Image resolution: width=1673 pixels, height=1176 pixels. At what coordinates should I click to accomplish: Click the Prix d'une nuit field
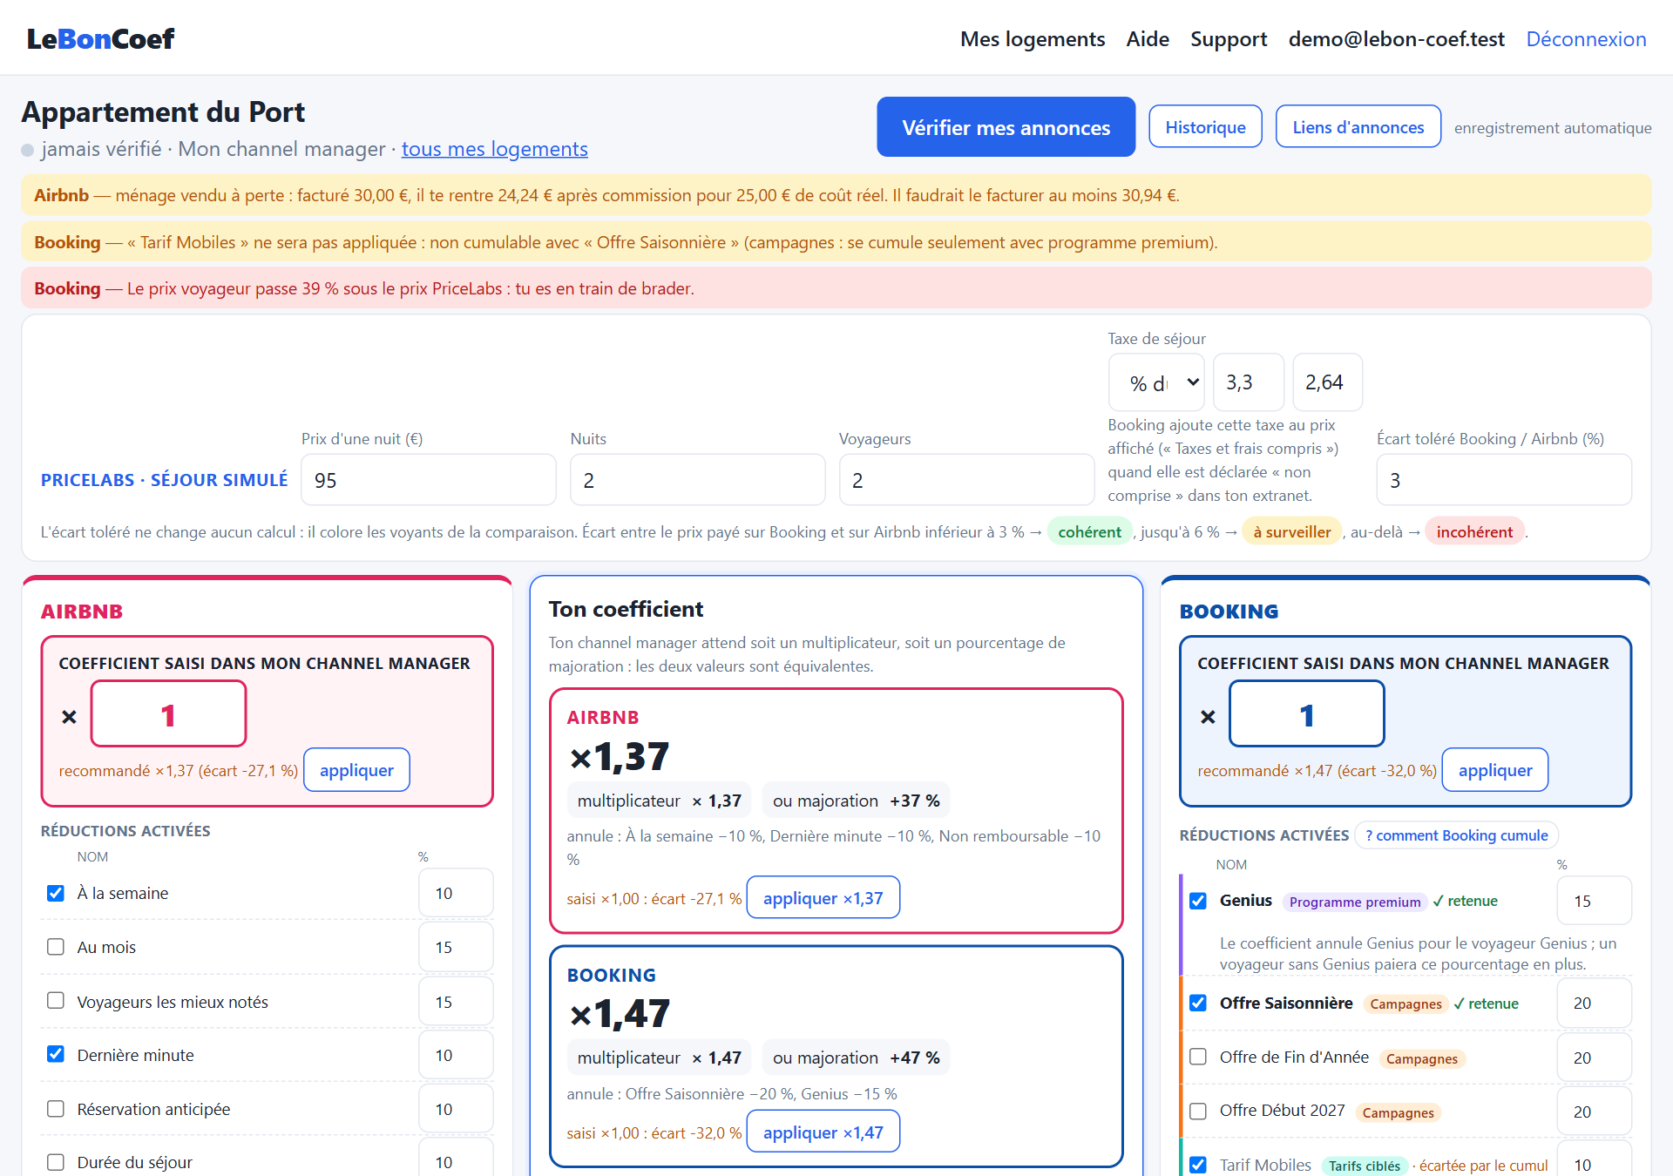coord(429,480)
